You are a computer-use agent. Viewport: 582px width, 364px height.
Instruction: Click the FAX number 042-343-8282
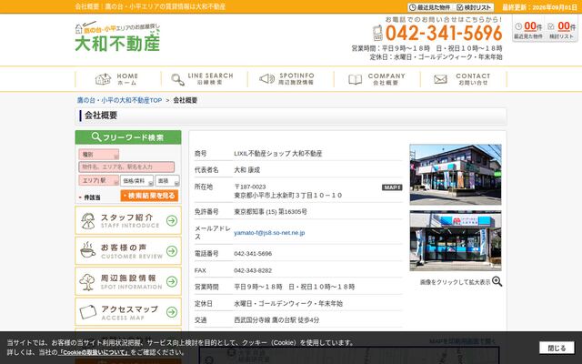253,270
